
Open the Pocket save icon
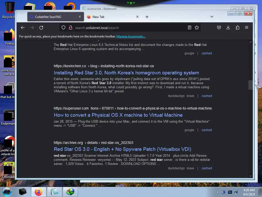point(219,27)
